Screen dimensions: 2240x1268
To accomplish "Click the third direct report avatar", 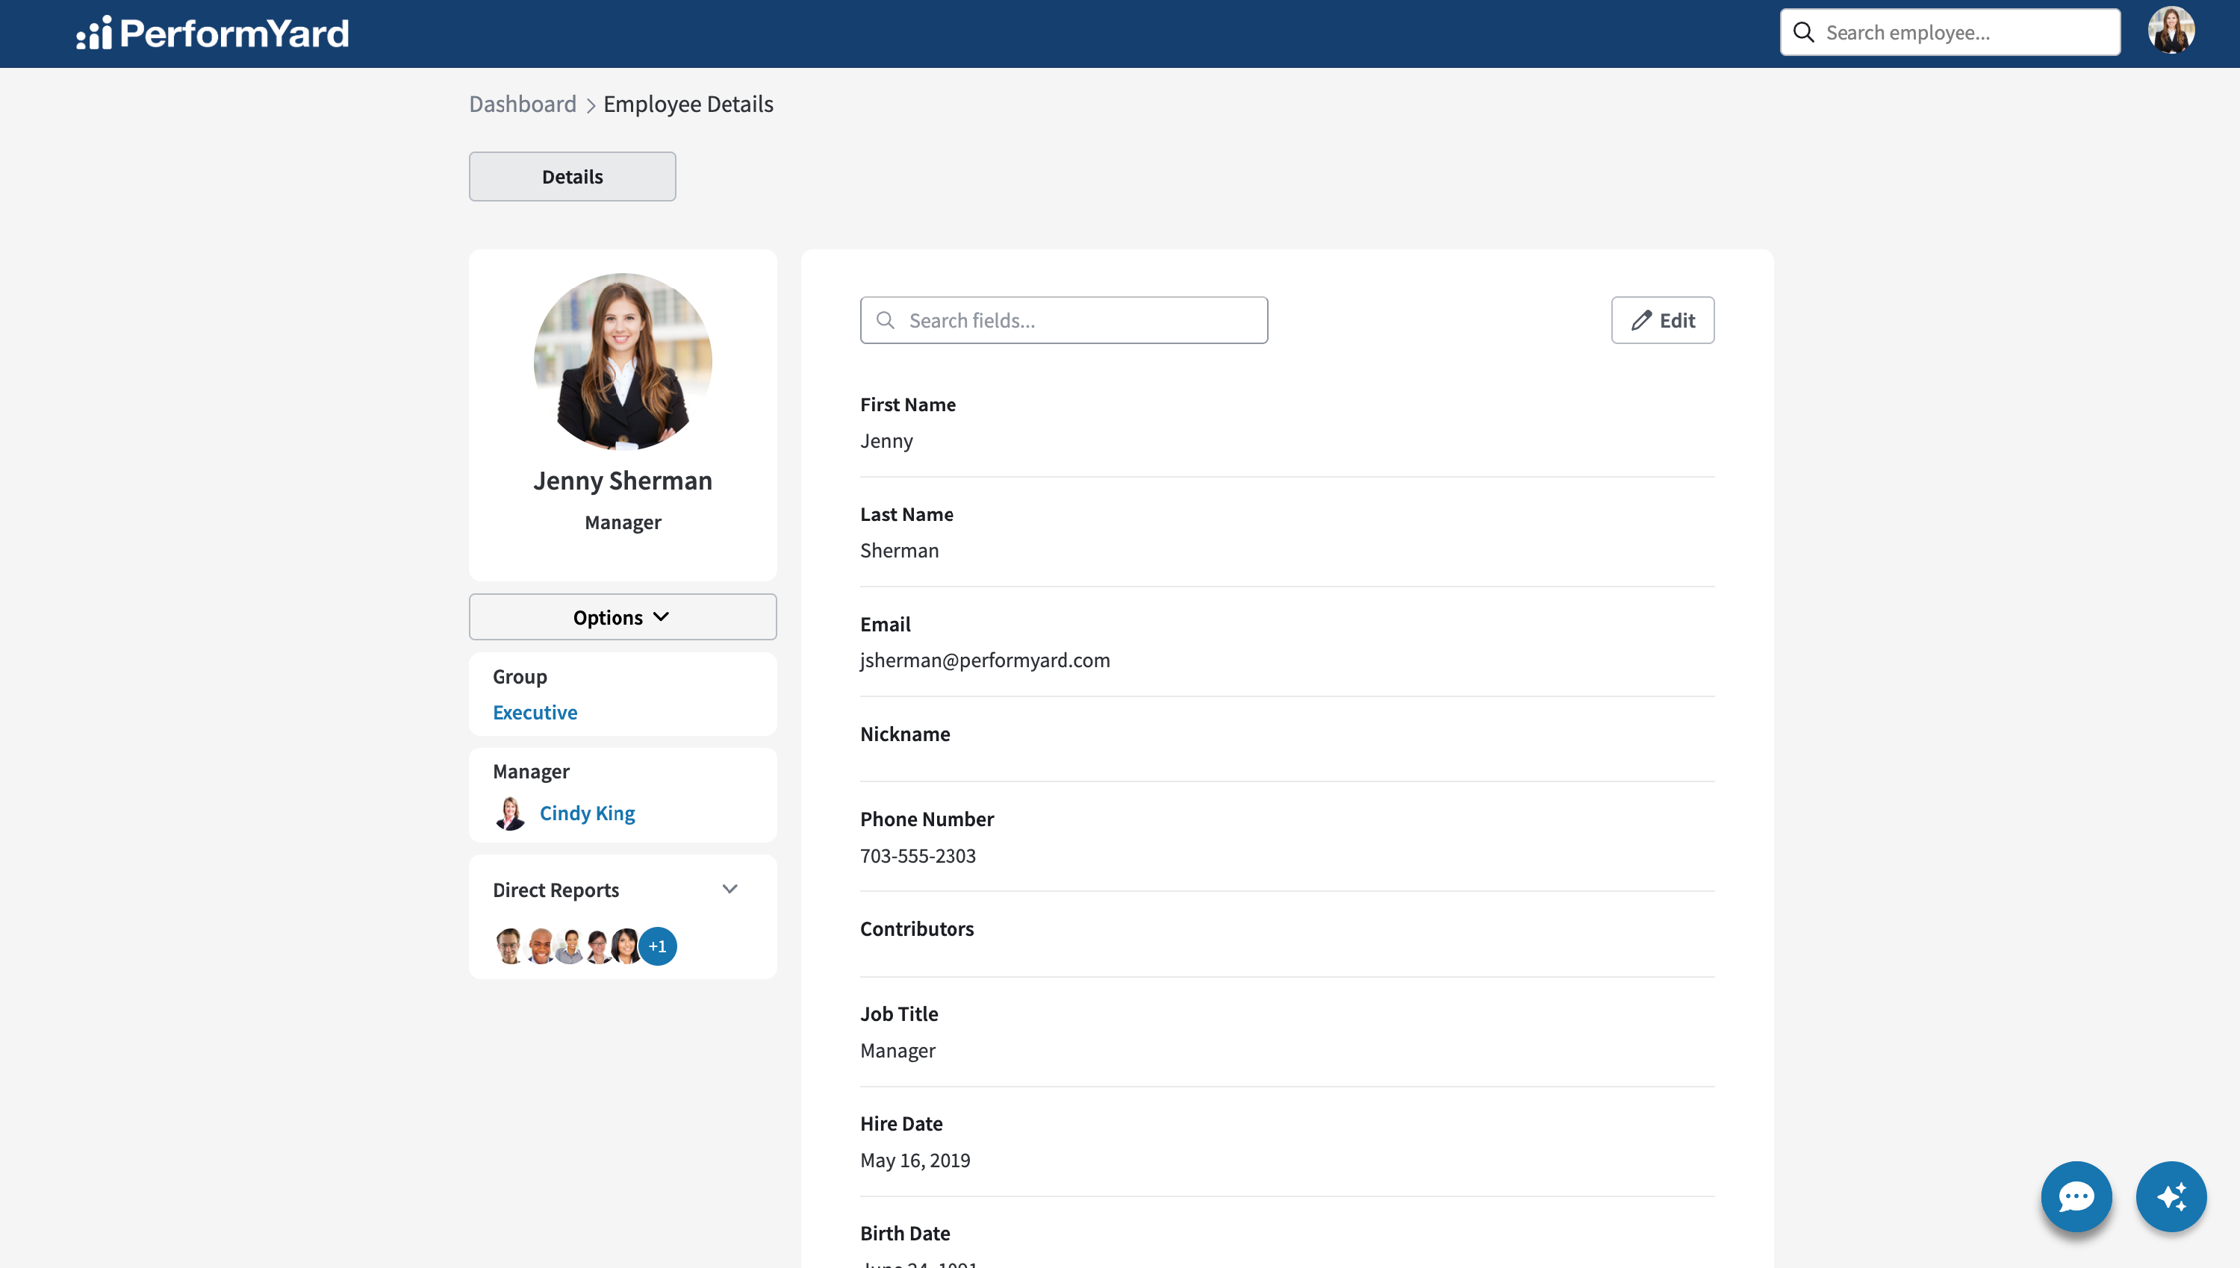I will click(570, 946).
